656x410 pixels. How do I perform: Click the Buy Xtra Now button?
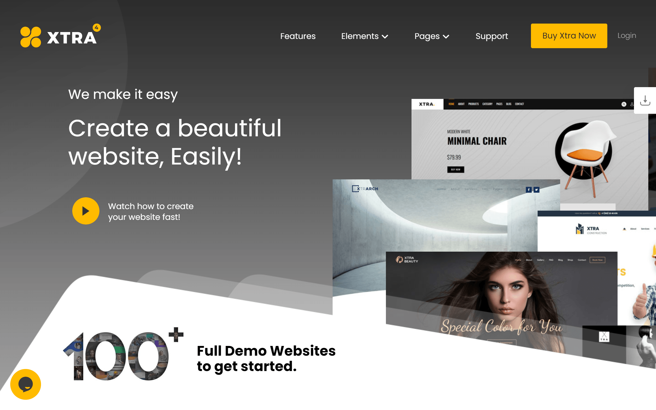569,36
